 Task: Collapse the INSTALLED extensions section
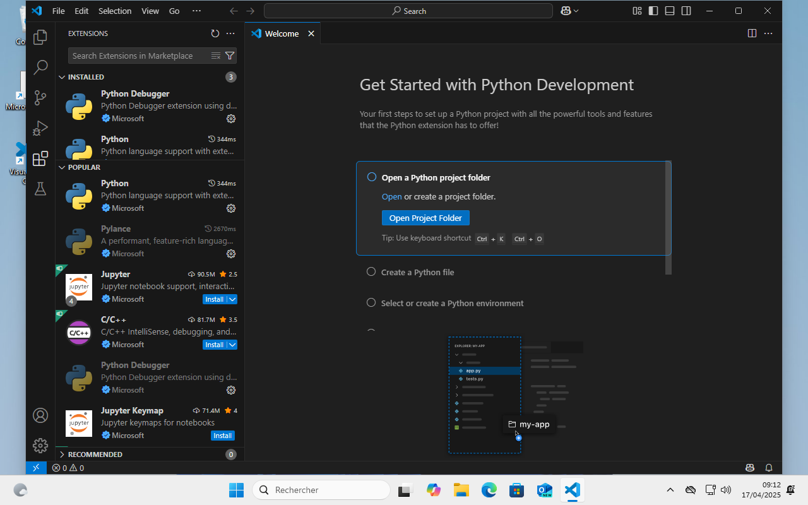pos(62,77)
